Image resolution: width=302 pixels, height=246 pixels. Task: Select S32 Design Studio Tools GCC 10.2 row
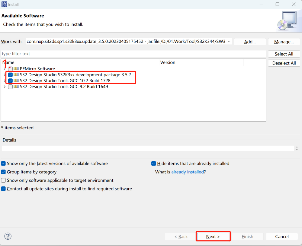tap(65, 80)
